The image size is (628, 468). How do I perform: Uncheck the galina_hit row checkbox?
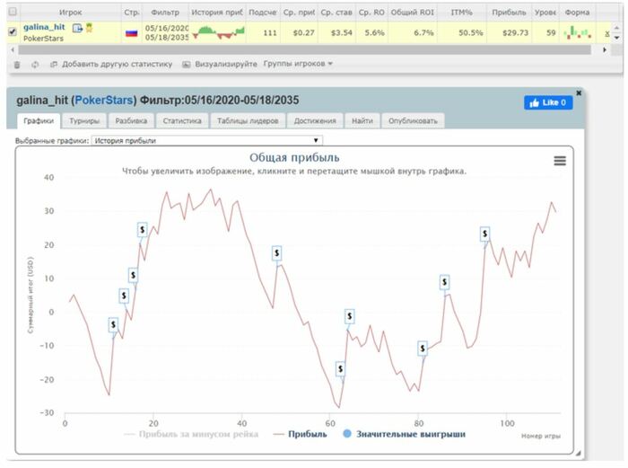(x=13, y=31)
